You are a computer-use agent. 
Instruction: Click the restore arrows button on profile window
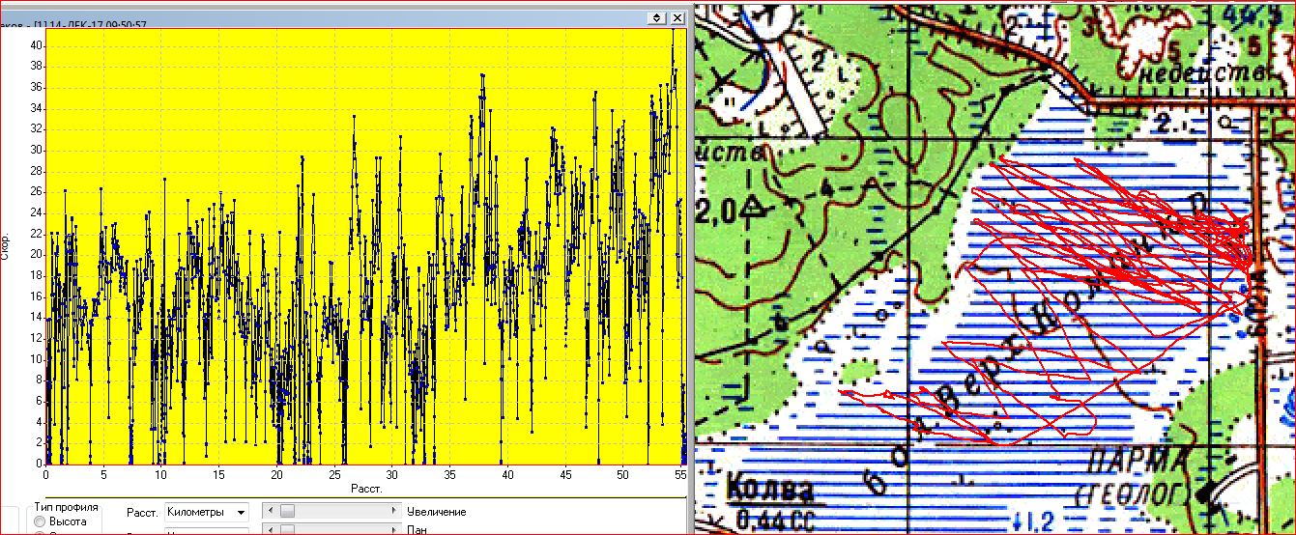pos(656,17)
